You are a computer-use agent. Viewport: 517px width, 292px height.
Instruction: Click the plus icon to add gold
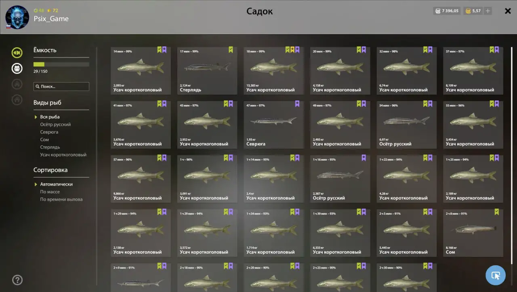click(x=488, y=11)
